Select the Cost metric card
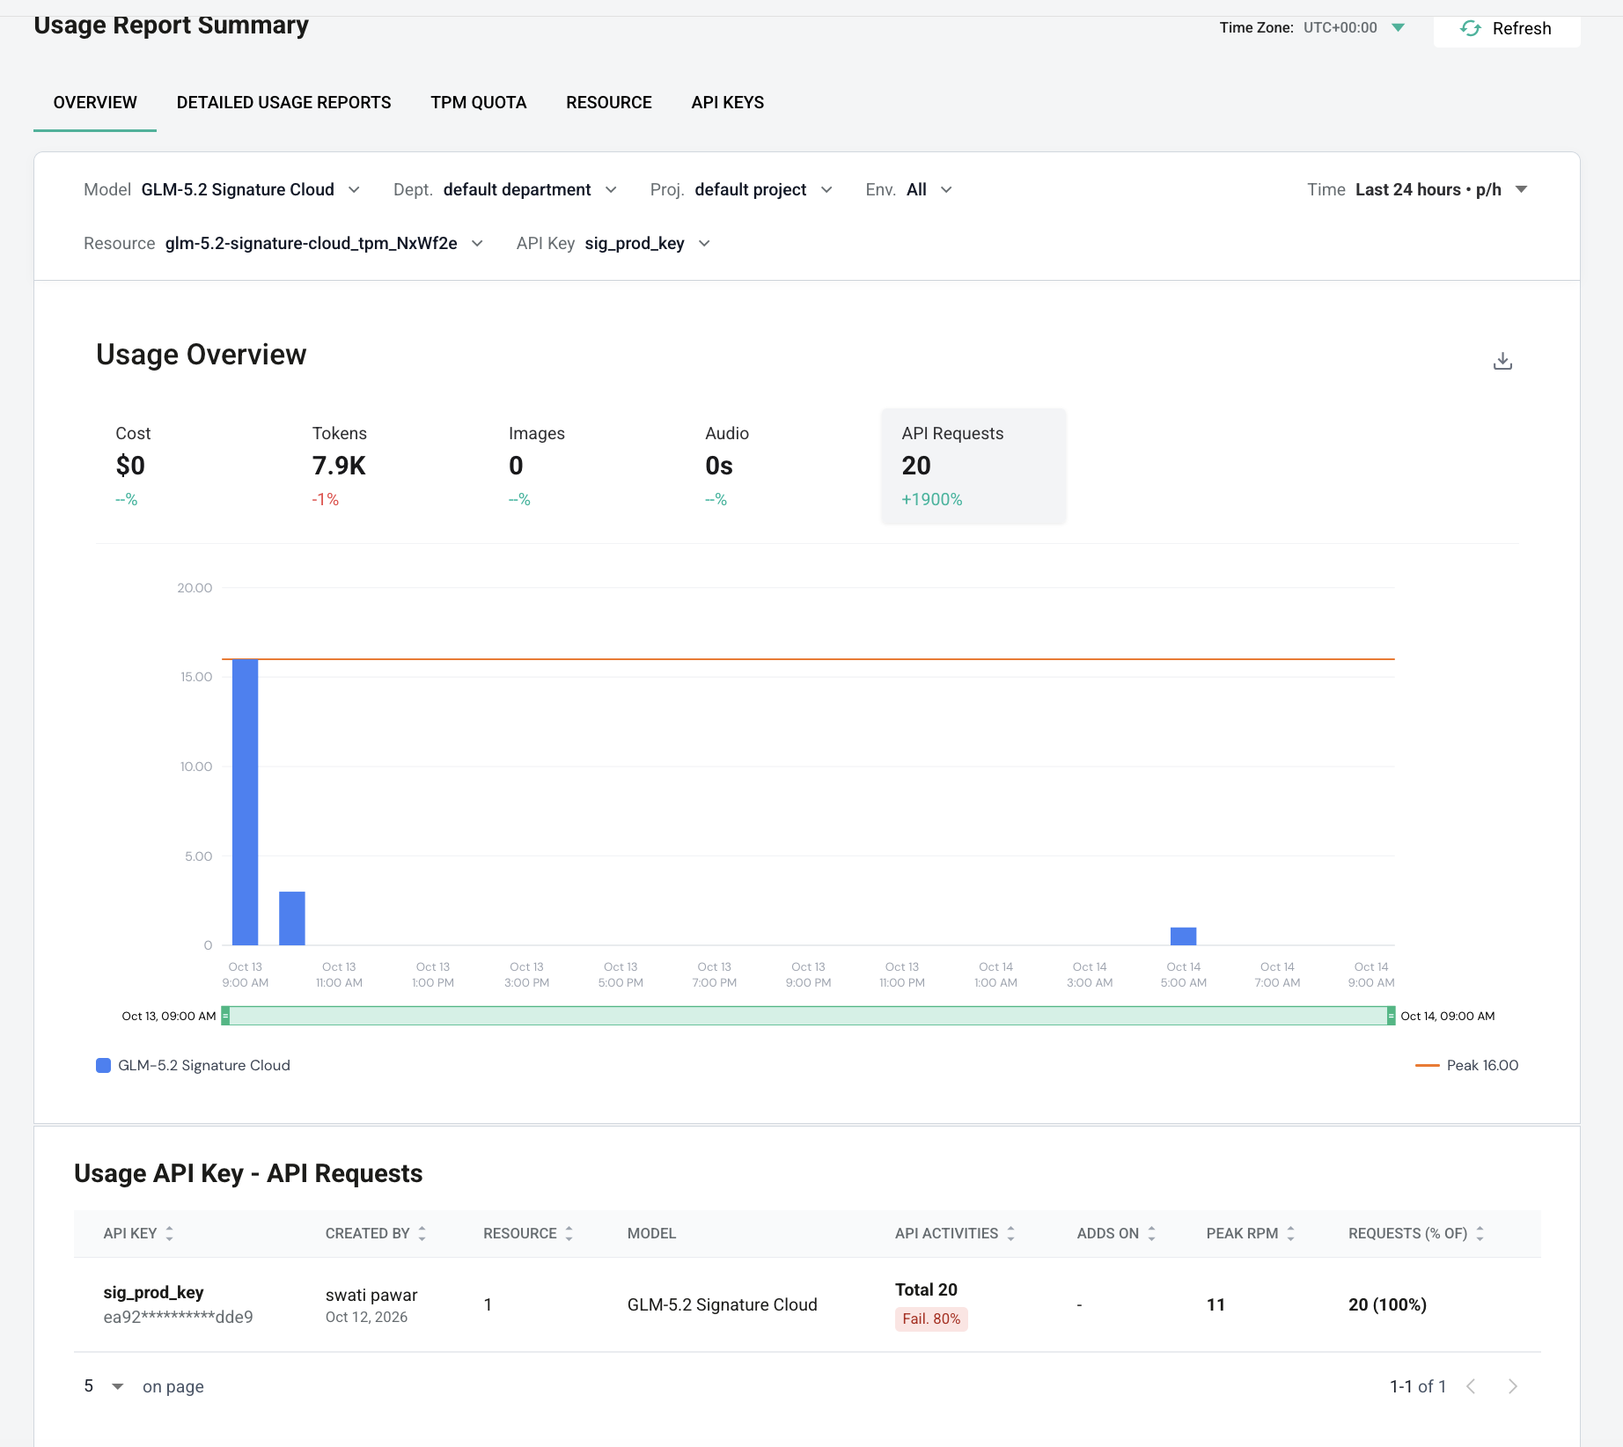Screen dimensions: 1623x1447 click(187, 466)
